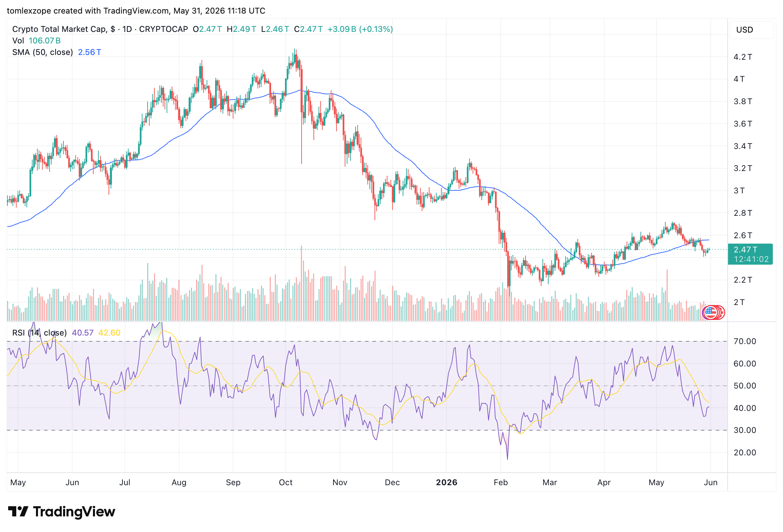Click the 4 T price axis label
Viewport: 783px width, 532px height.
click(x=739, y=79)
